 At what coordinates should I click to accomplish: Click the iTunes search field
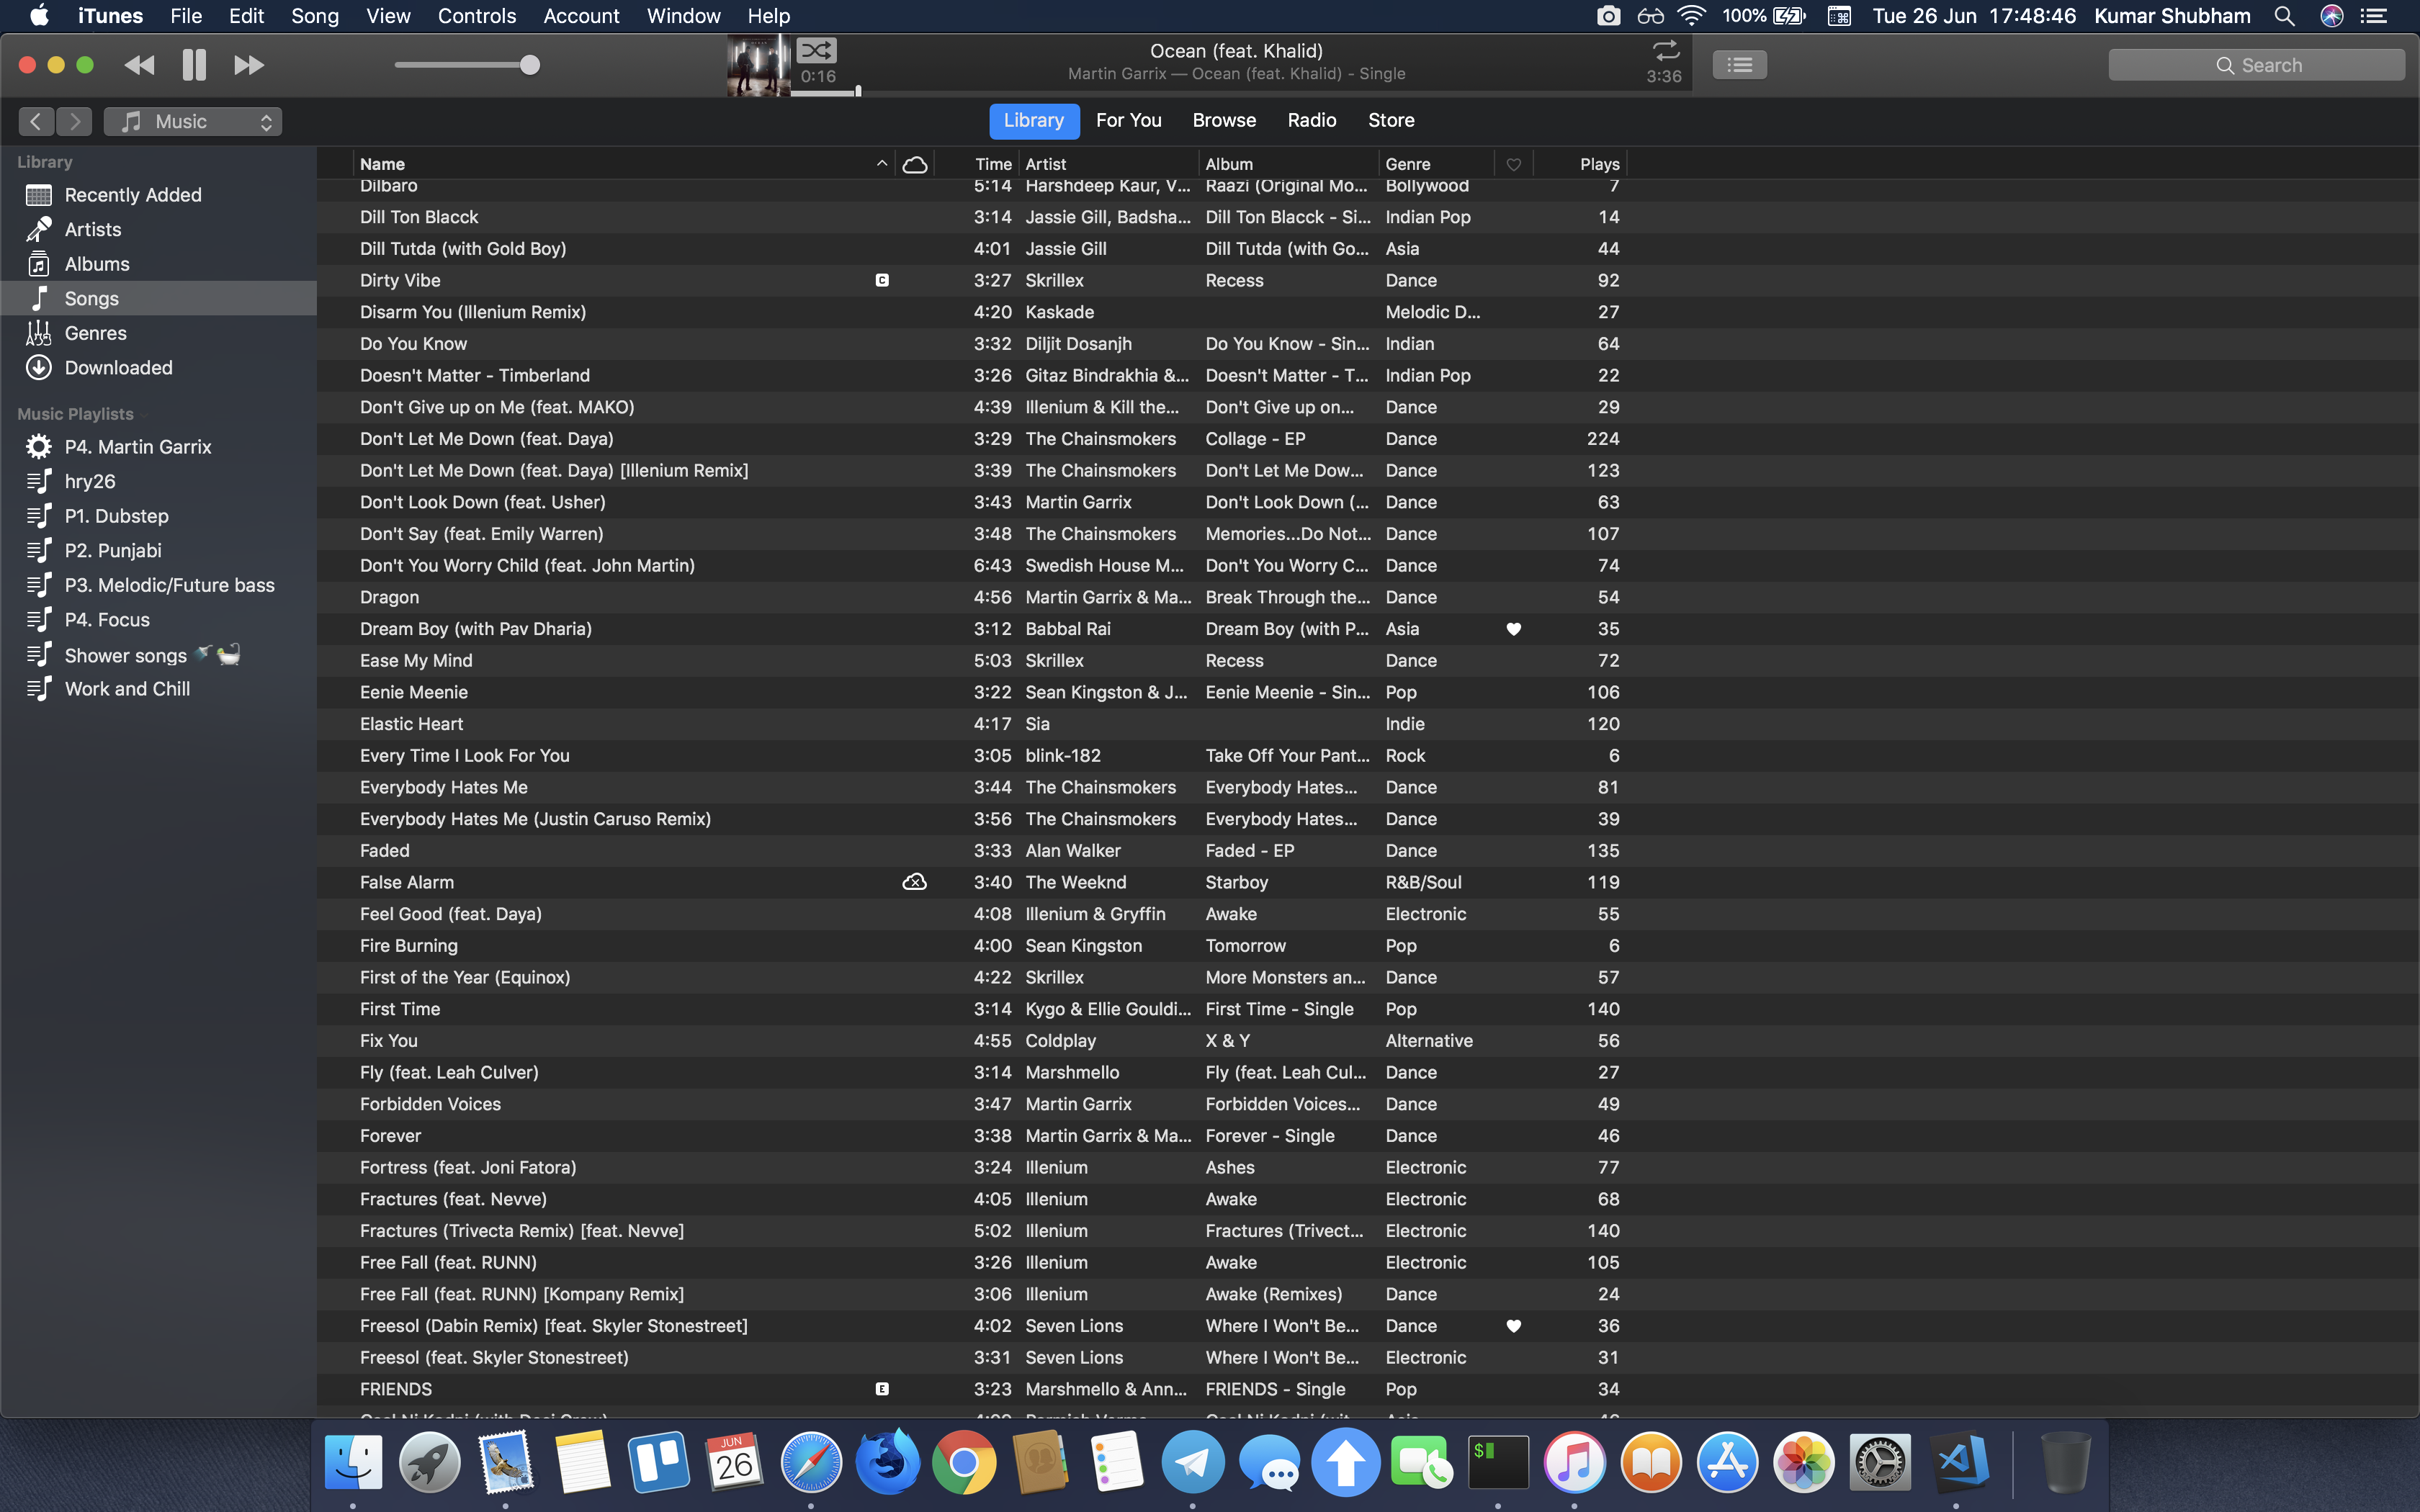pos(2256,65)
